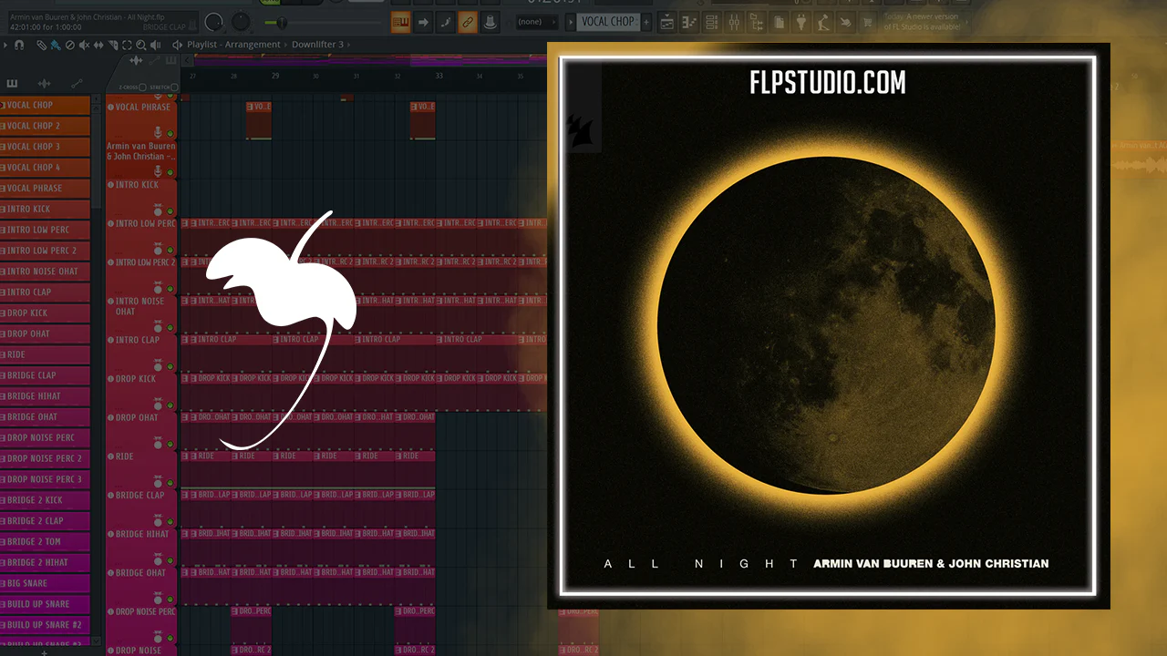The width and height of the screenshot is (1167, 656).
Task: Select BRIDGE 2 TOM in the picker
Action: tap(45, 542)
